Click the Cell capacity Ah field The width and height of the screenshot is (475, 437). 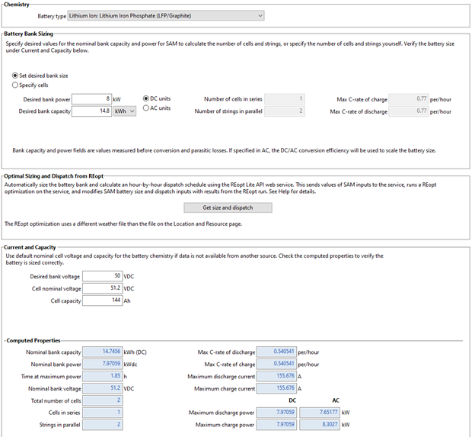tap(101, 300)
